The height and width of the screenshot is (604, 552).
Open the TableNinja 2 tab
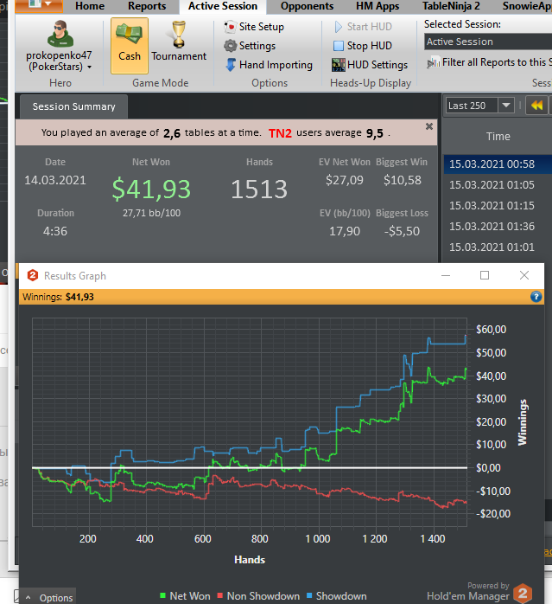pyautogui.click(x=451, y=6)
